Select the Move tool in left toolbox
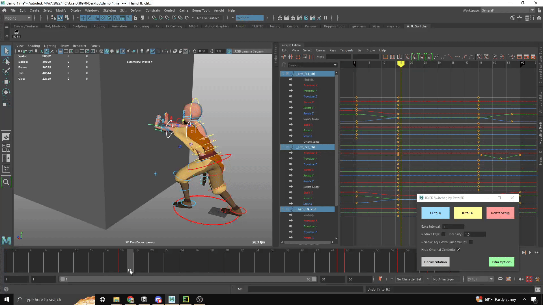The width and height of the screenshot is (543, 305). 6,82
